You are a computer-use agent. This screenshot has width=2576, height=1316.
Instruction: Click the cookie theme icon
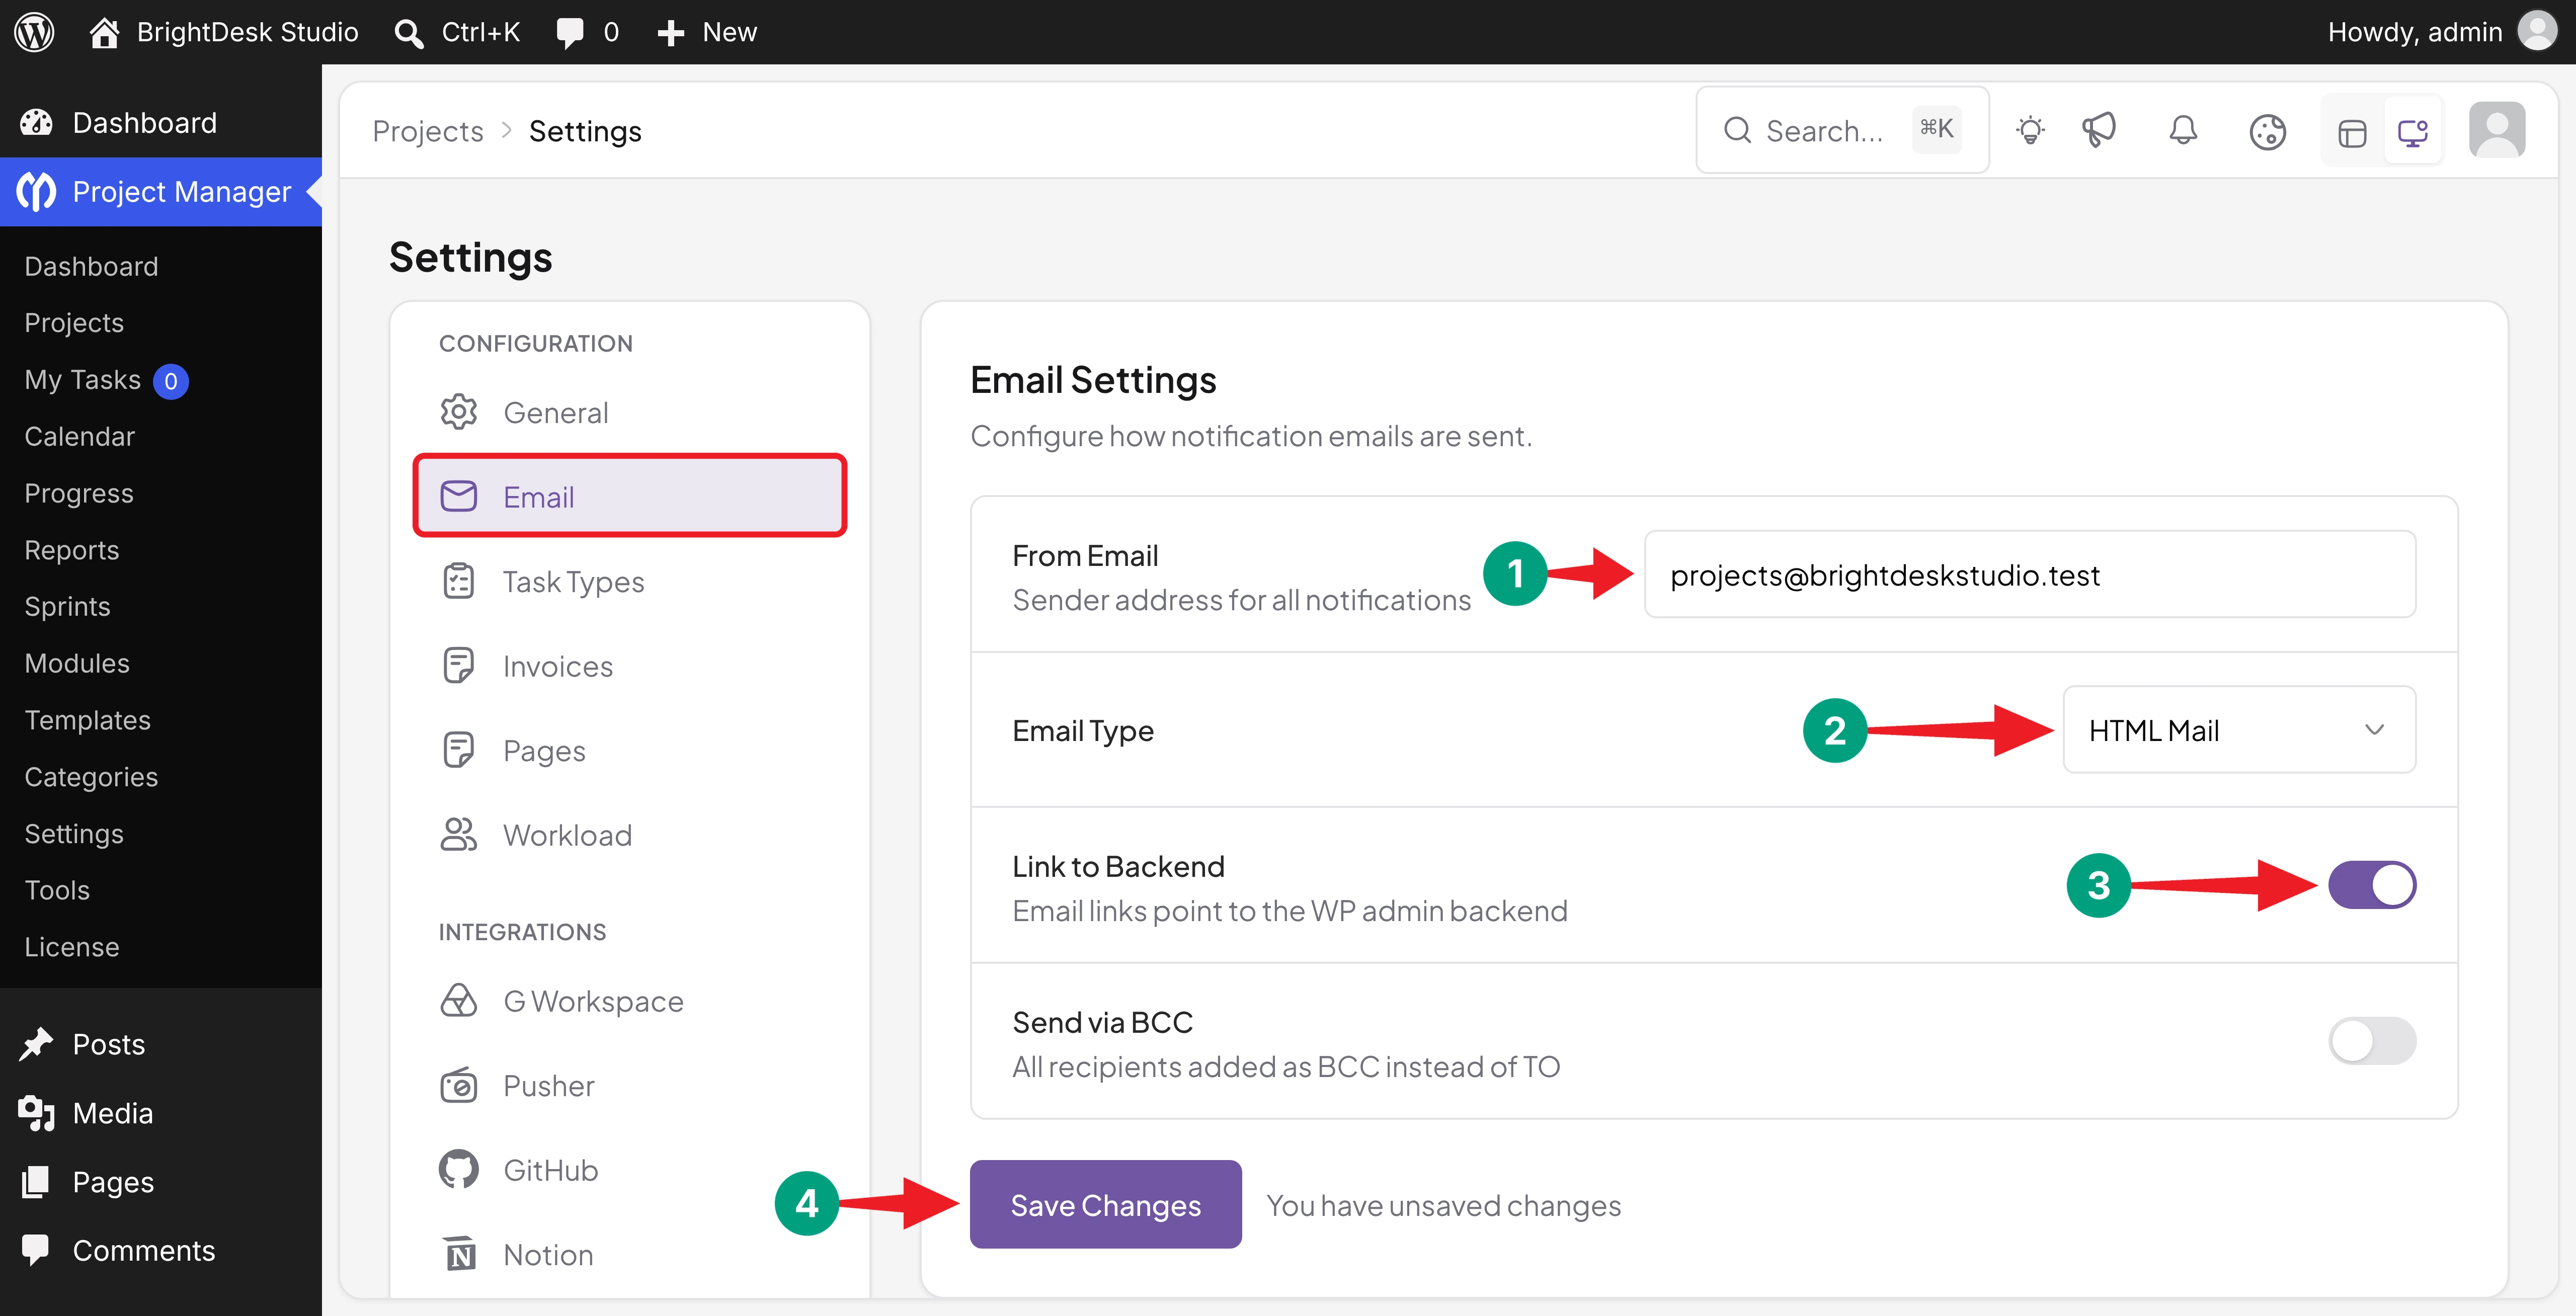coord(2267,132)
